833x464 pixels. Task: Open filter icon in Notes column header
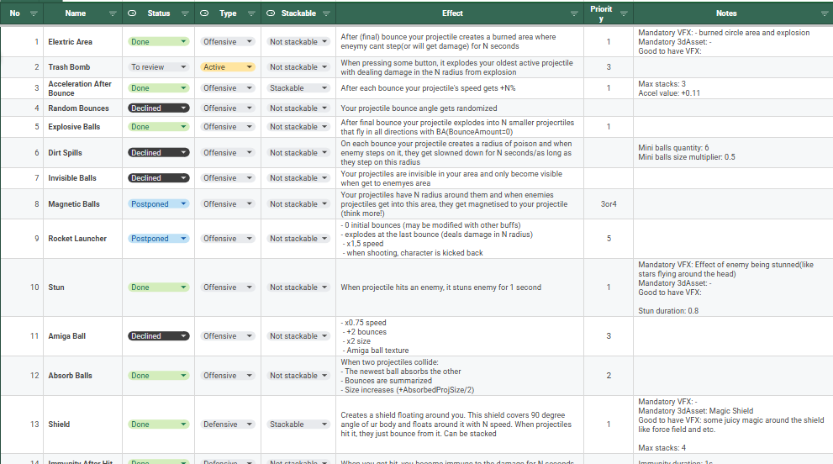click(x=825, y=13)
